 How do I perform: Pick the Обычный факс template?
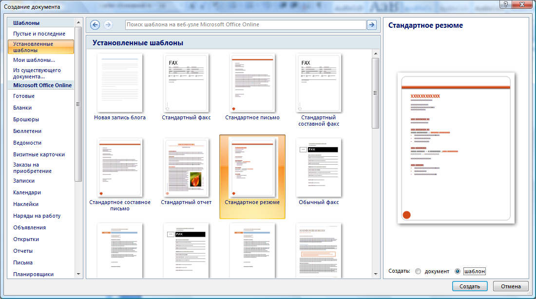coord(319,172)
